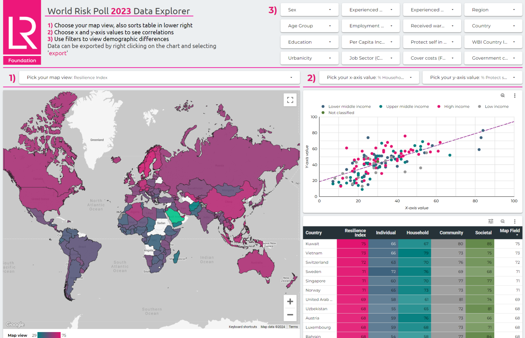Open the Terms link on the map
The image size is (525, 338).
293,326
